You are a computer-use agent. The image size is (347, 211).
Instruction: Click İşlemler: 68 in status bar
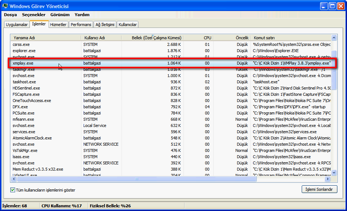pos(15,206)
